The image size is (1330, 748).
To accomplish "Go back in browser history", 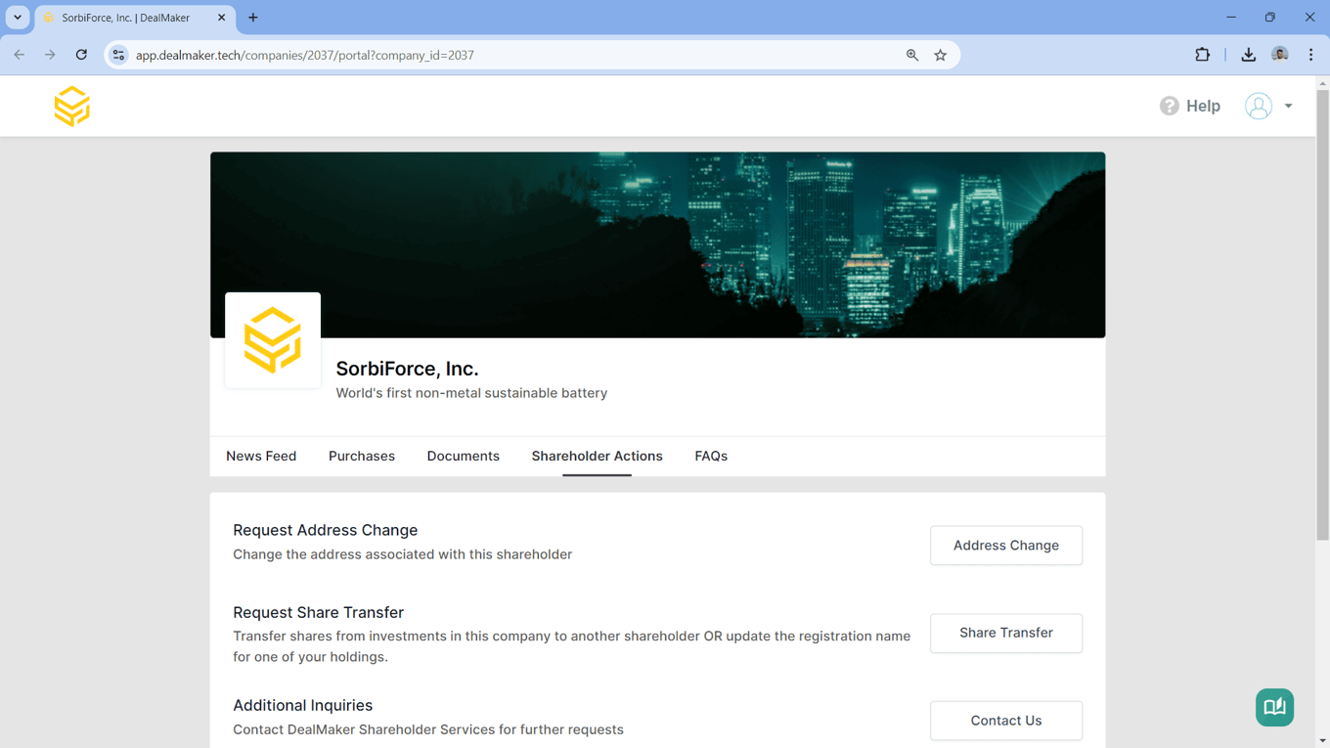I will coord(20,55).
